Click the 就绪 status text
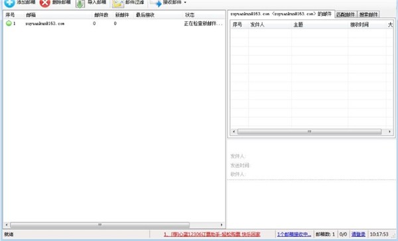 pos(9,234)
